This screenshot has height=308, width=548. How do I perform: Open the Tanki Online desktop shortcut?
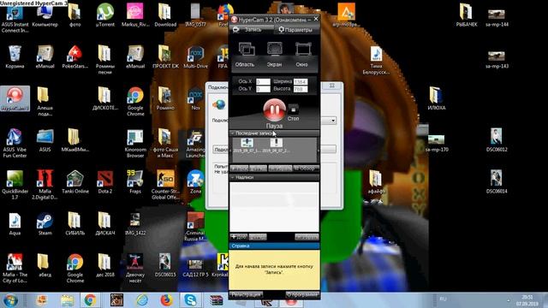(x=74, y=182)
